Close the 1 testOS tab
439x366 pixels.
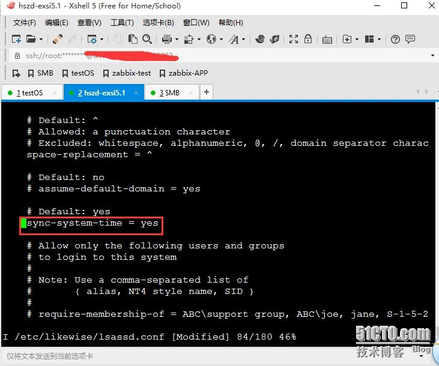click(x=55, y=93)
